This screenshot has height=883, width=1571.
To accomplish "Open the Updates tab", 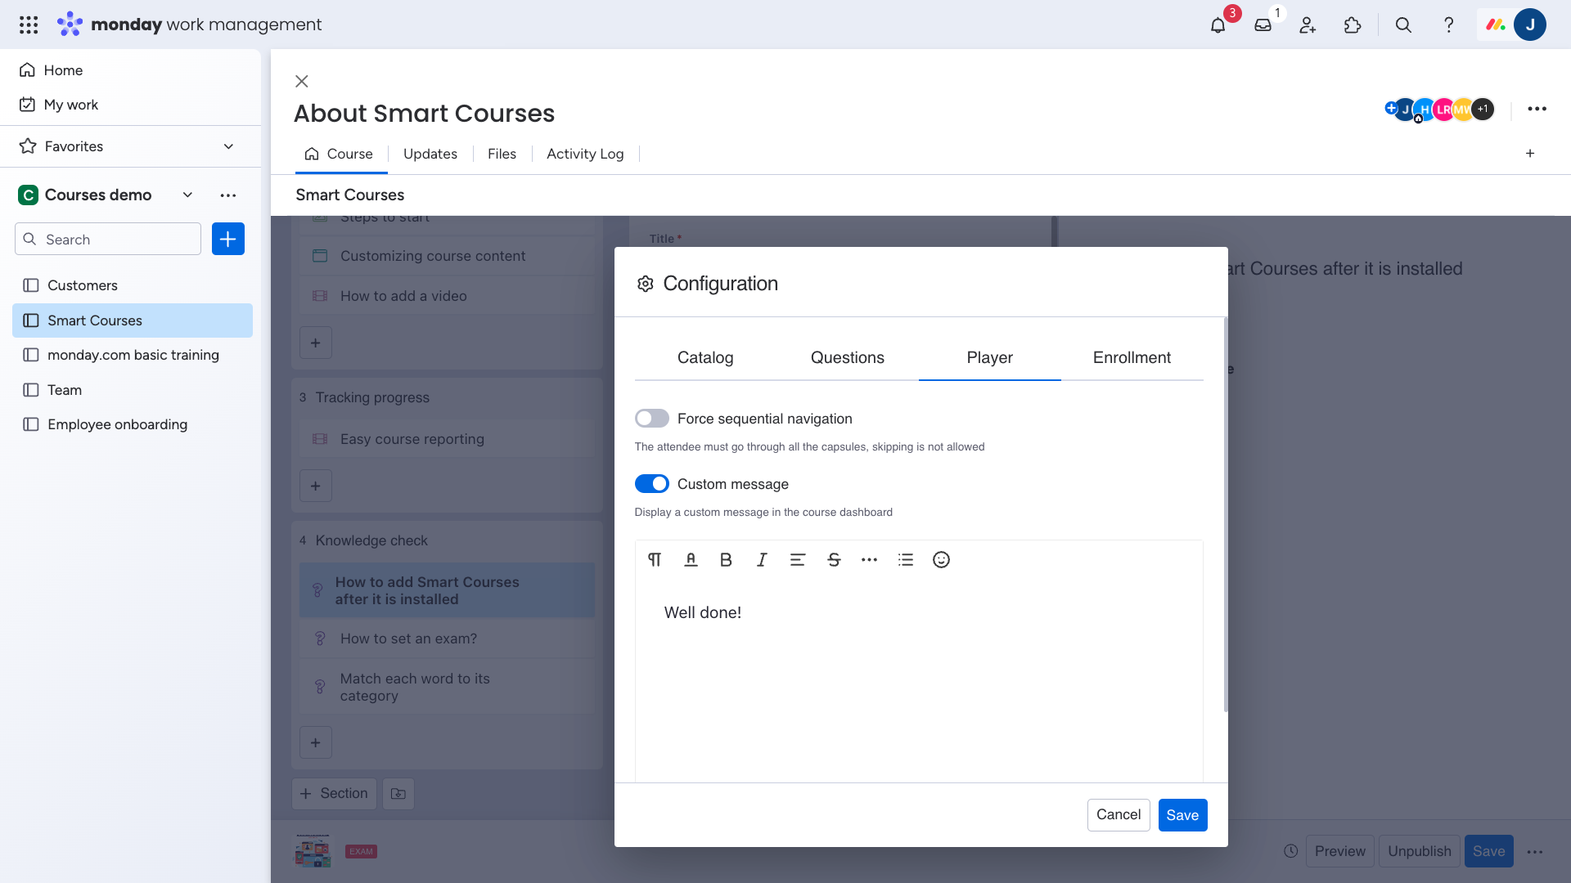I will pyautogui.click(x=430, y=154).
